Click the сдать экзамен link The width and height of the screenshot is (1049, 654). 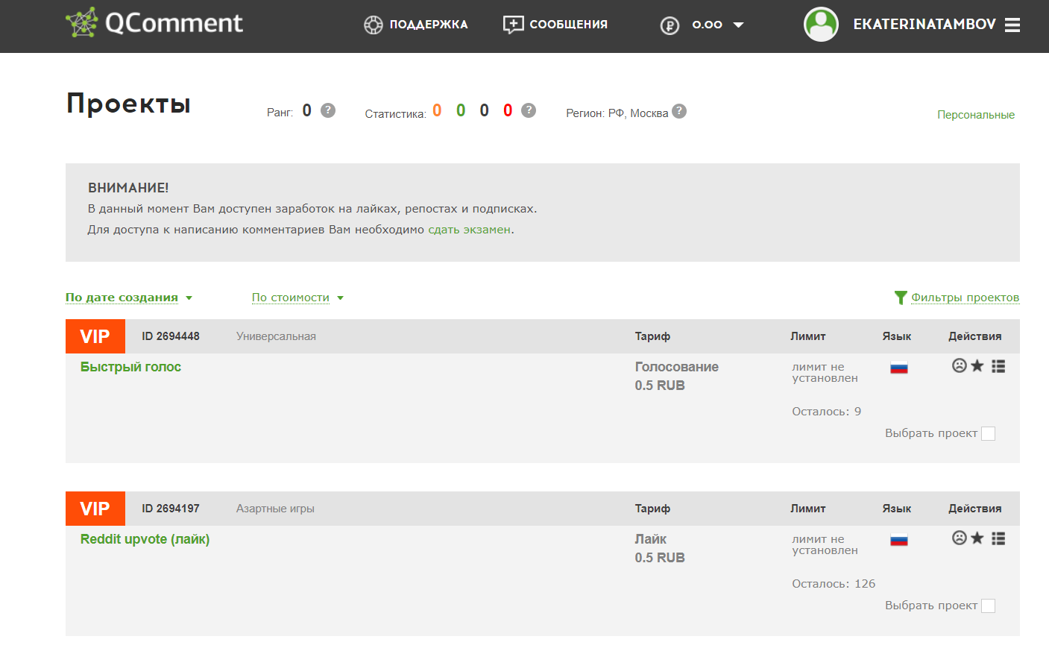tap(469, 230)
